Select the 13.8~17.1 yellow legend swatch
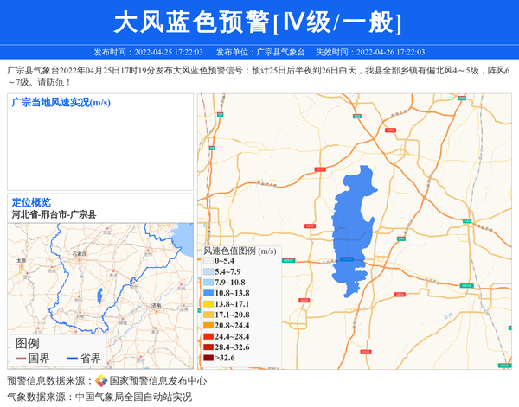This screenshot has width=519, height=407. pyautogui.click(x=208, y=304)
